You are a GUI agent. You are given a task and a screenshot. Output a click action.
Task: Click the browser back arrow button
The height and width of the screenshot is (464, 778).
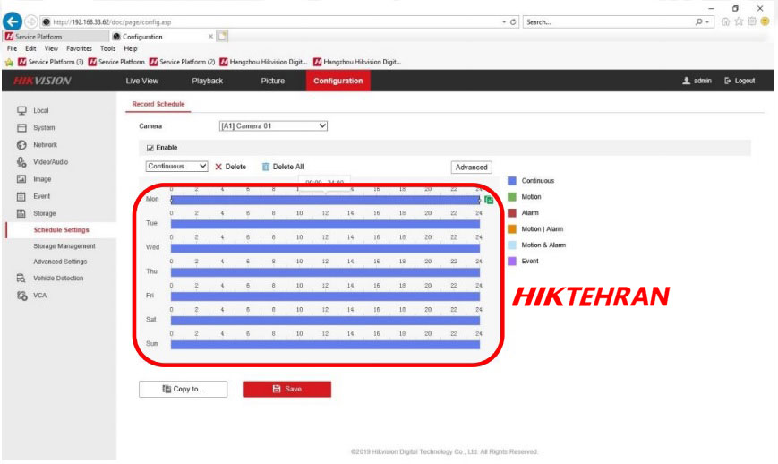(13, 21)
